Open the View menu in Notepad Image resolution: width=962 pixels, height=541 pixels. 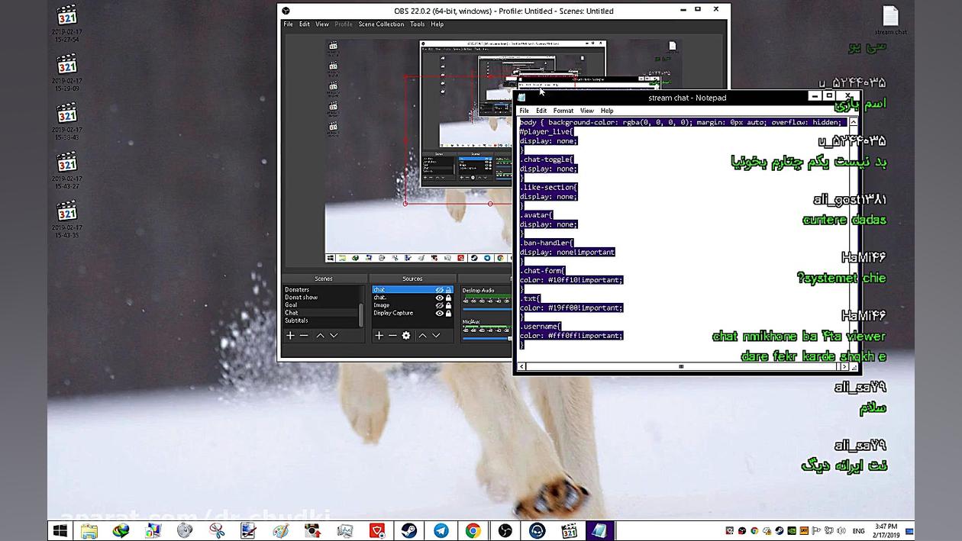tap(586, 111)
